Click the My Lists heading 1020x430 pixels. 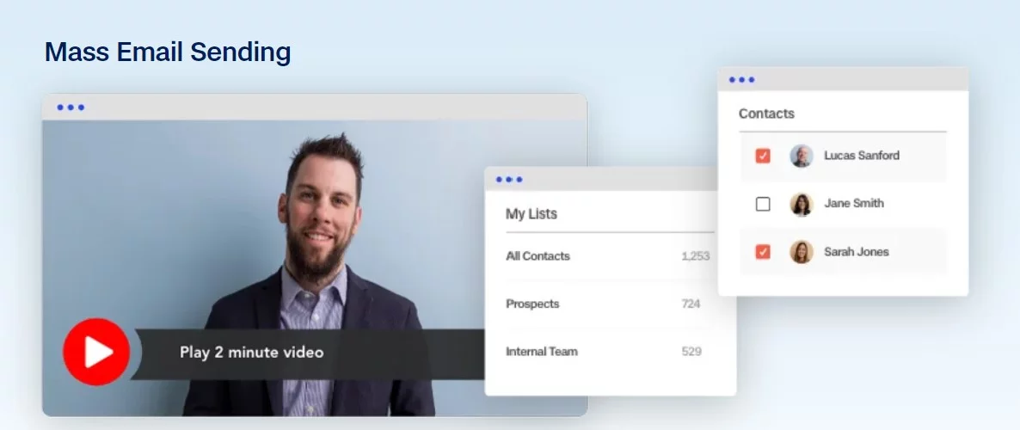click(532, 214)
